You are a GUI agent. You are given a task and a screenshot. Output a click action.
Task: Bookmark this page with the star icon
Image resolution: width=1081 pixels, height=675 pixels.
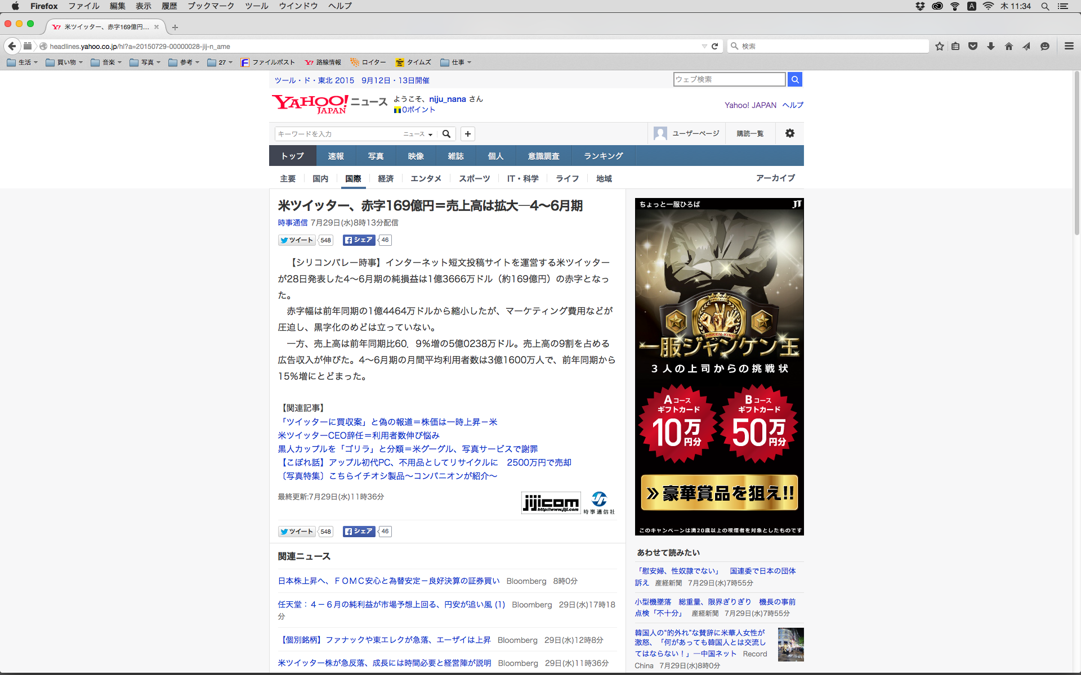(x=939, y=46)
